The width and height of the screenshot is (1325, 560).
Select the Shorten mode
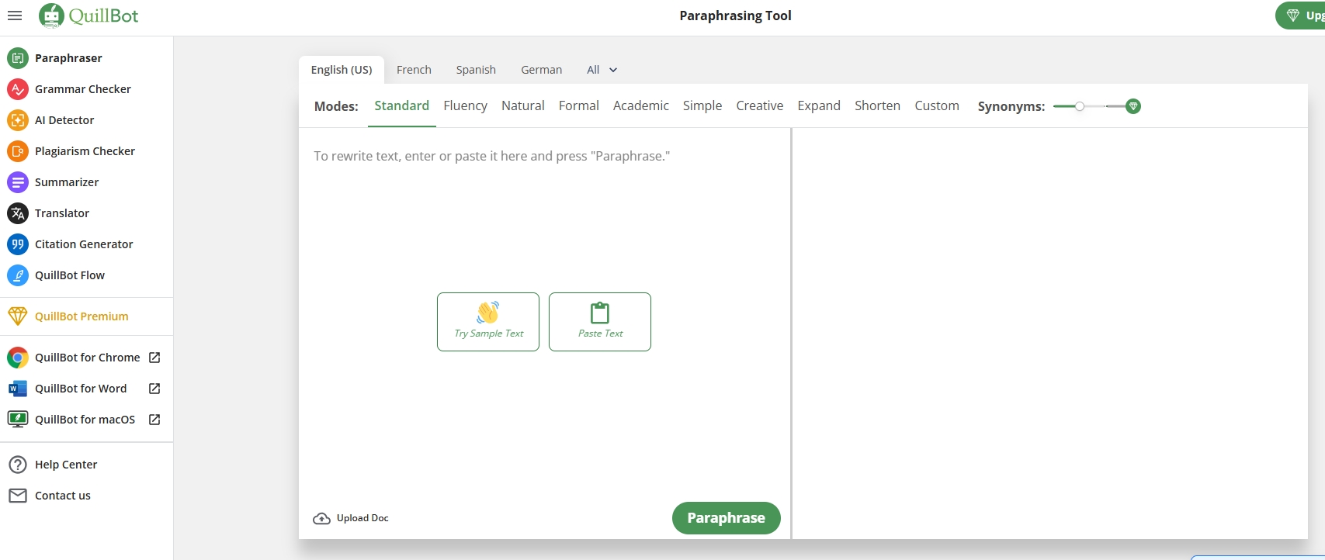click(x=878, y=105)
